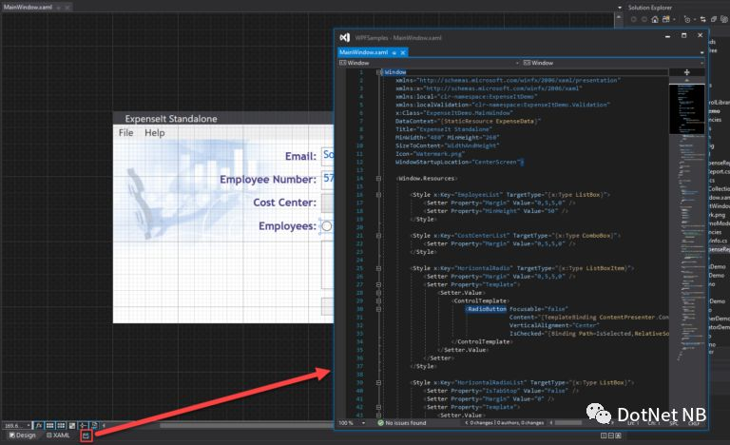Click the Visual Studio logo in floating window
Viewport: 730px width, 445px height.
click(344, 37)
